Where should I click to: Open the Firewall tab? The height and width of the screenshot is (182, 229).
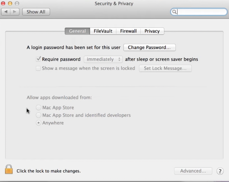click(x=128, y=31)
